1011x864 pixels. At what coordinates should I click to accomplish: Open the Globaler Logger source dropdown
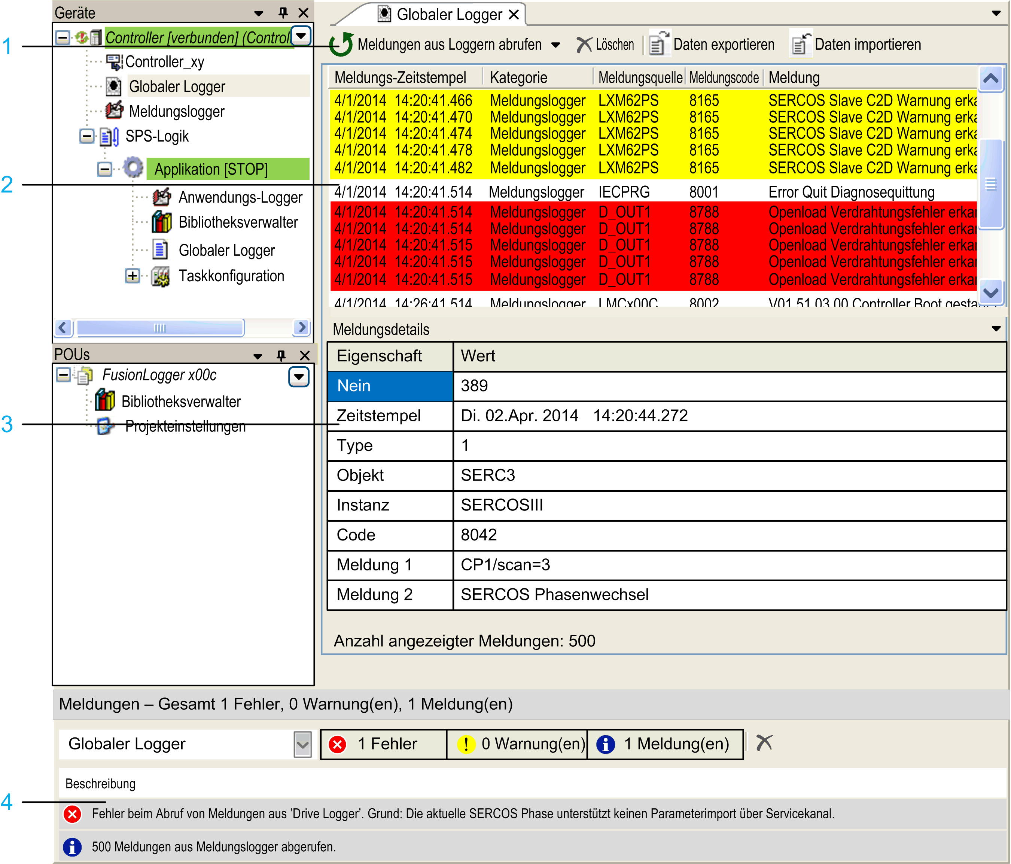tap(302, 745)
